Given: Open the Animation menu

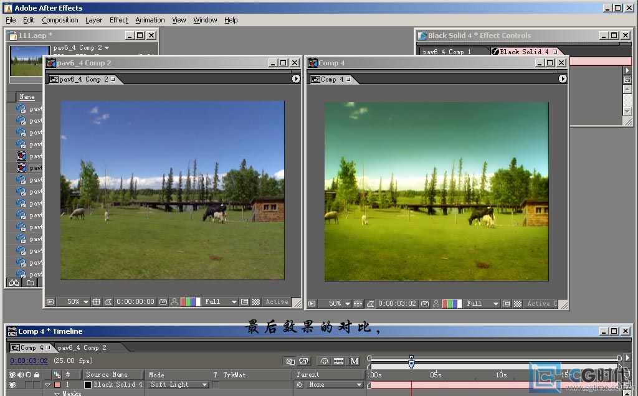Looking at the screenshot, I should click(150, 20).
